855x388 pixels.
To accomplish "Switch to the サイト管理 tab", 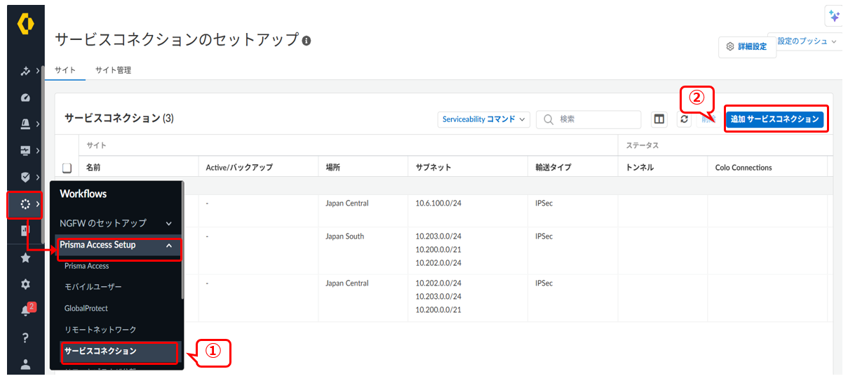I will click(113, 70).
